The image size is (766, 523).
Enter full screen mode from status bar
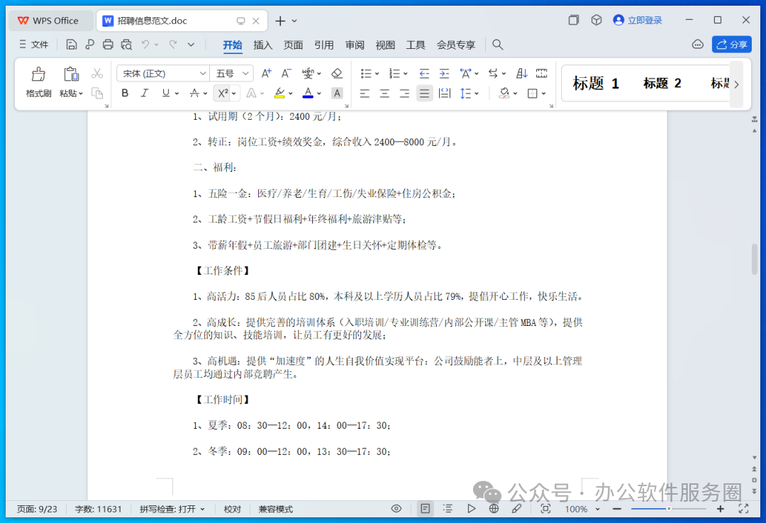point(743,509)
